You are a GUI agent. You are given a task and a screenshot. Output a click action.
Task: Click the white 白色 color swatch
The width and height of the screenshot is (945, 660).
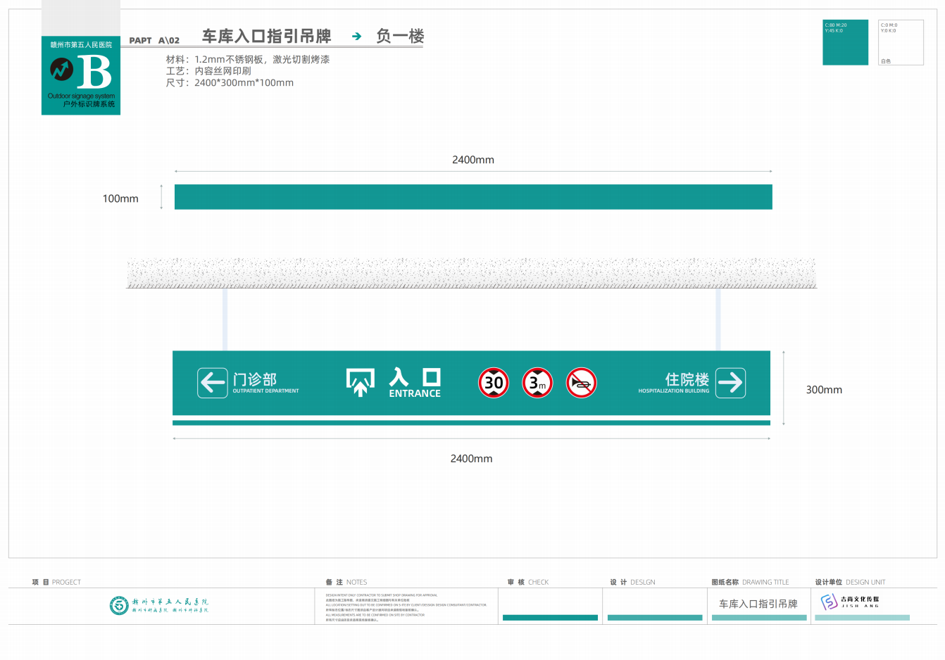click(901, 42)
